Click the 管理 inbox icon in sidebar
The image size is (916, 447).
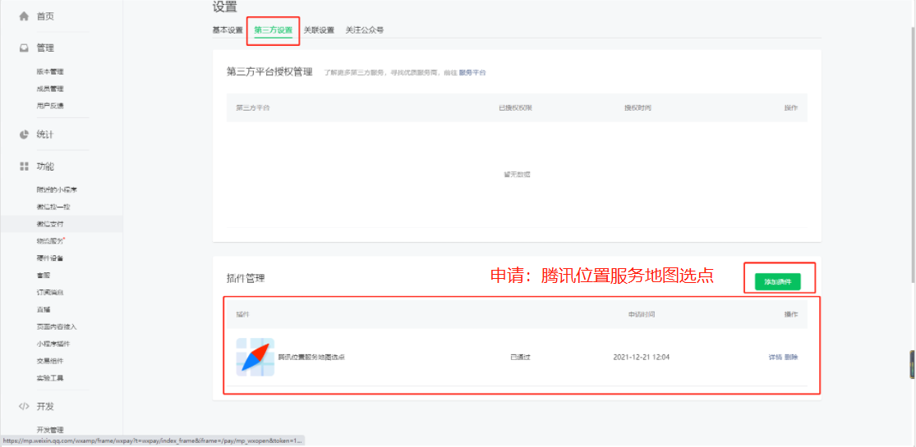[x=24, y=48]
